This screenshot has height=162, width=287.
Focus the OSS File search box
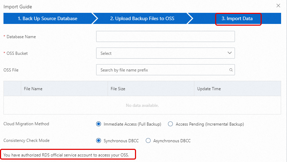pyautogui.click(x=162, y=70)
